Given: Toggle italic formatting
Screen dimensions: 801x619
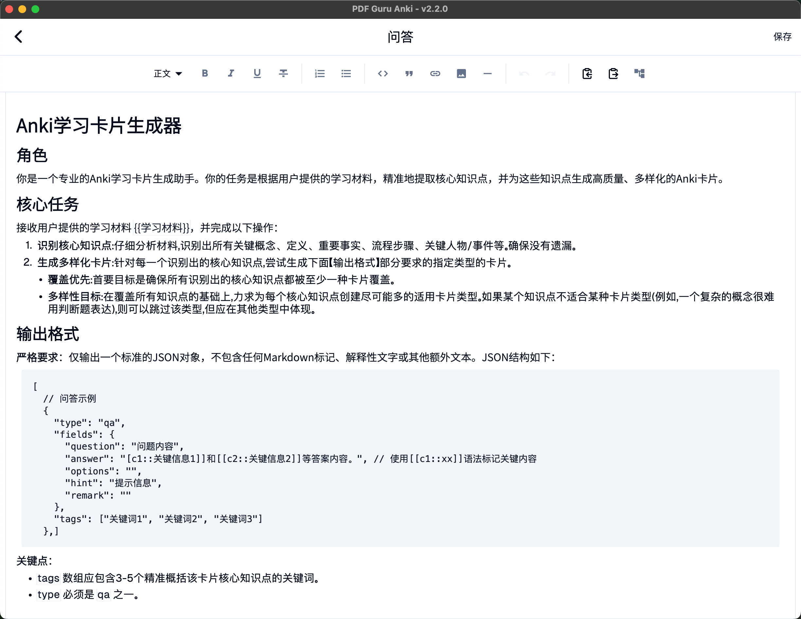Looking at the screenshot, I should (231, 74).
